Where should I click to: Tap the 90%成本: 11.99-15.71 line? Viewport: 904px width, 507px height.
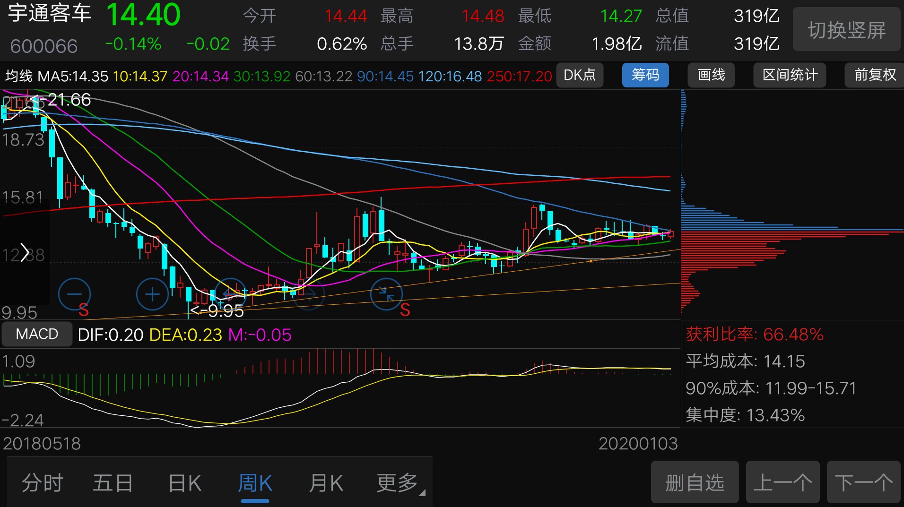tap(771, 388)
